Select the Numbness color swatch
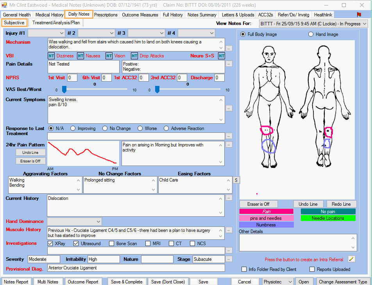The image size is (372, 285). tap(266, 225)
